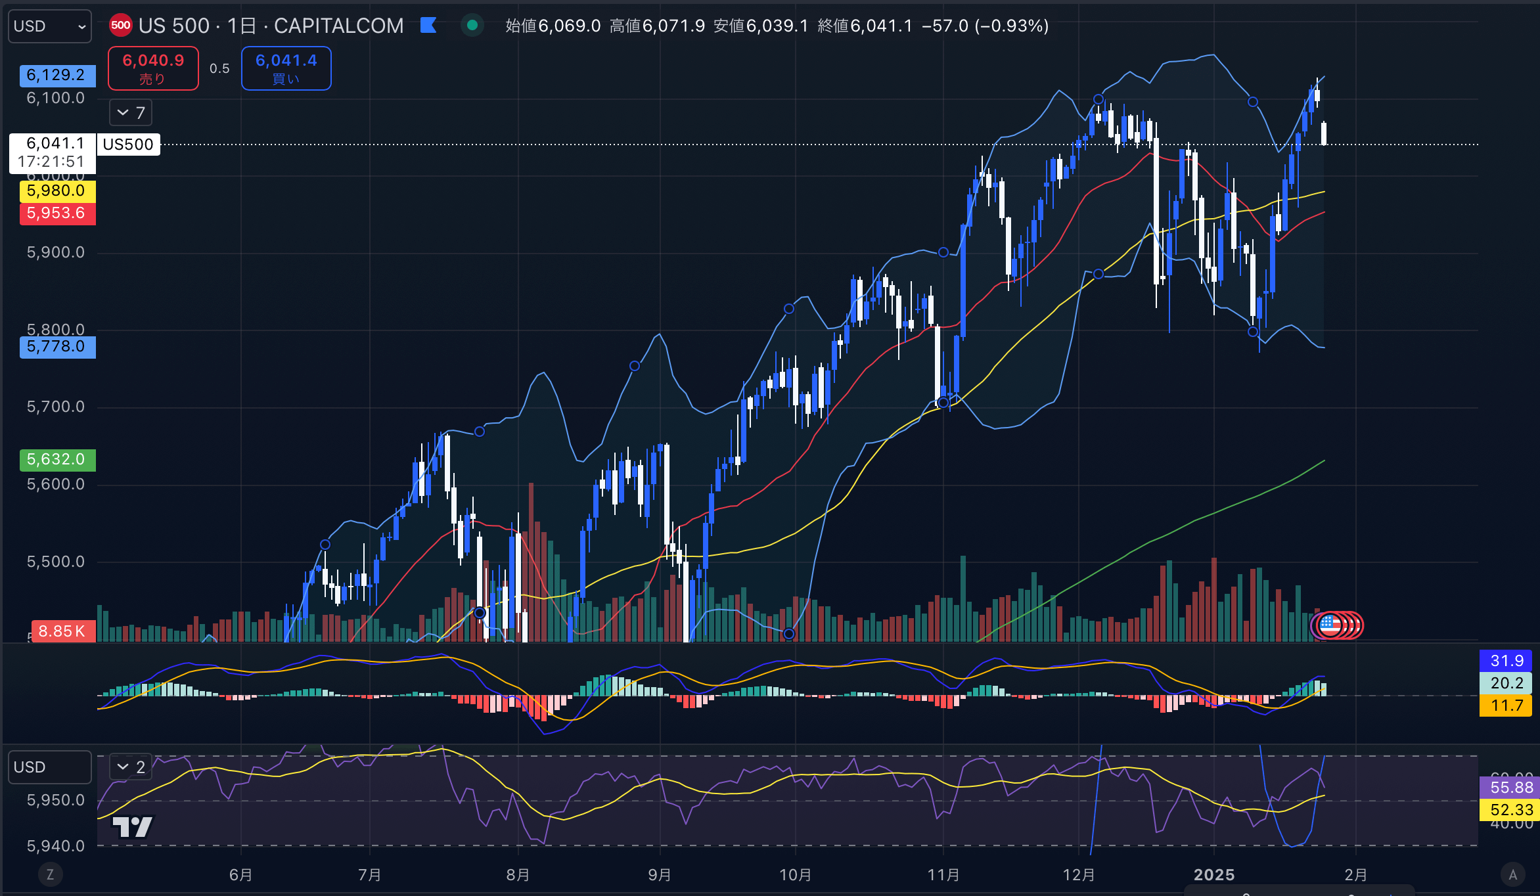Click the 5,632.0 green price label
This screenshot has height=896, width=1540.
[x=57, y=460]
